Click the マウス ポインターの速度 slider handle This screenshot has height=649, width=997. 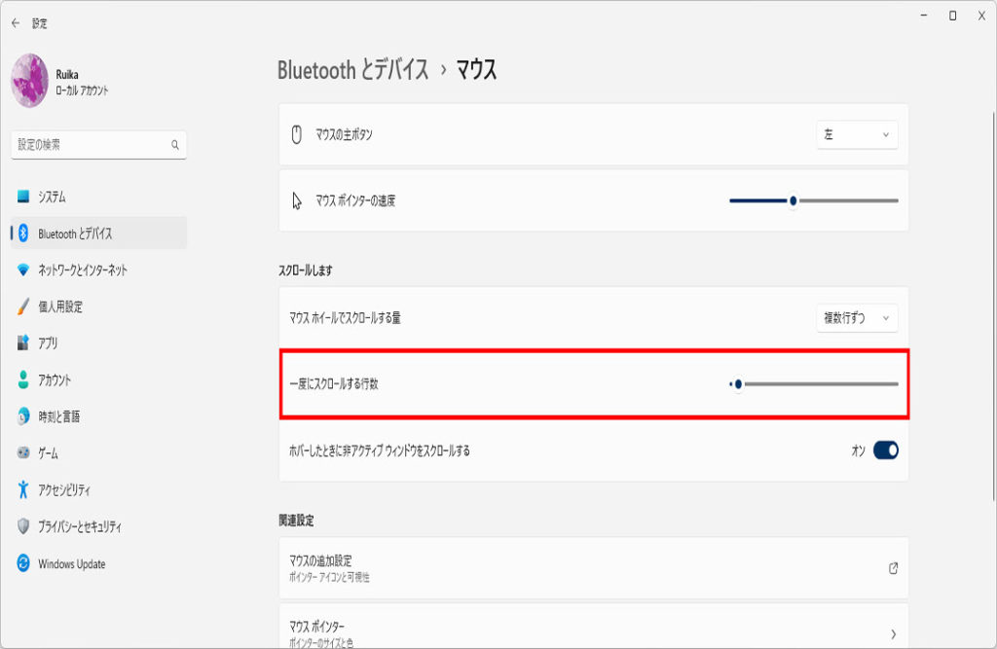tap(794, 200)
